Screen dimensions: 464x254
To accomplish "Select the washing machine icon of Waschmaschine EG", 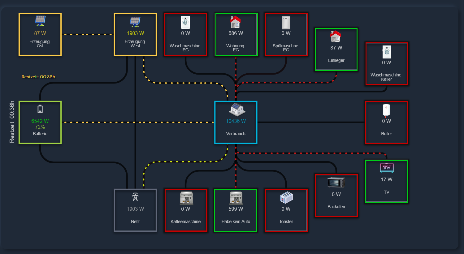I will coord(185,22).
